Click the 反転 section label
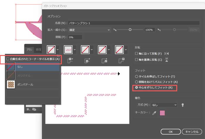 pos(137,47)
